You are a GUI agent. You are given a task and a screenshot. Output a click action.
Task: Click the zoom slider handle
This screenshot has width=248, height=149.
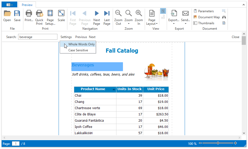coord(218,143)
